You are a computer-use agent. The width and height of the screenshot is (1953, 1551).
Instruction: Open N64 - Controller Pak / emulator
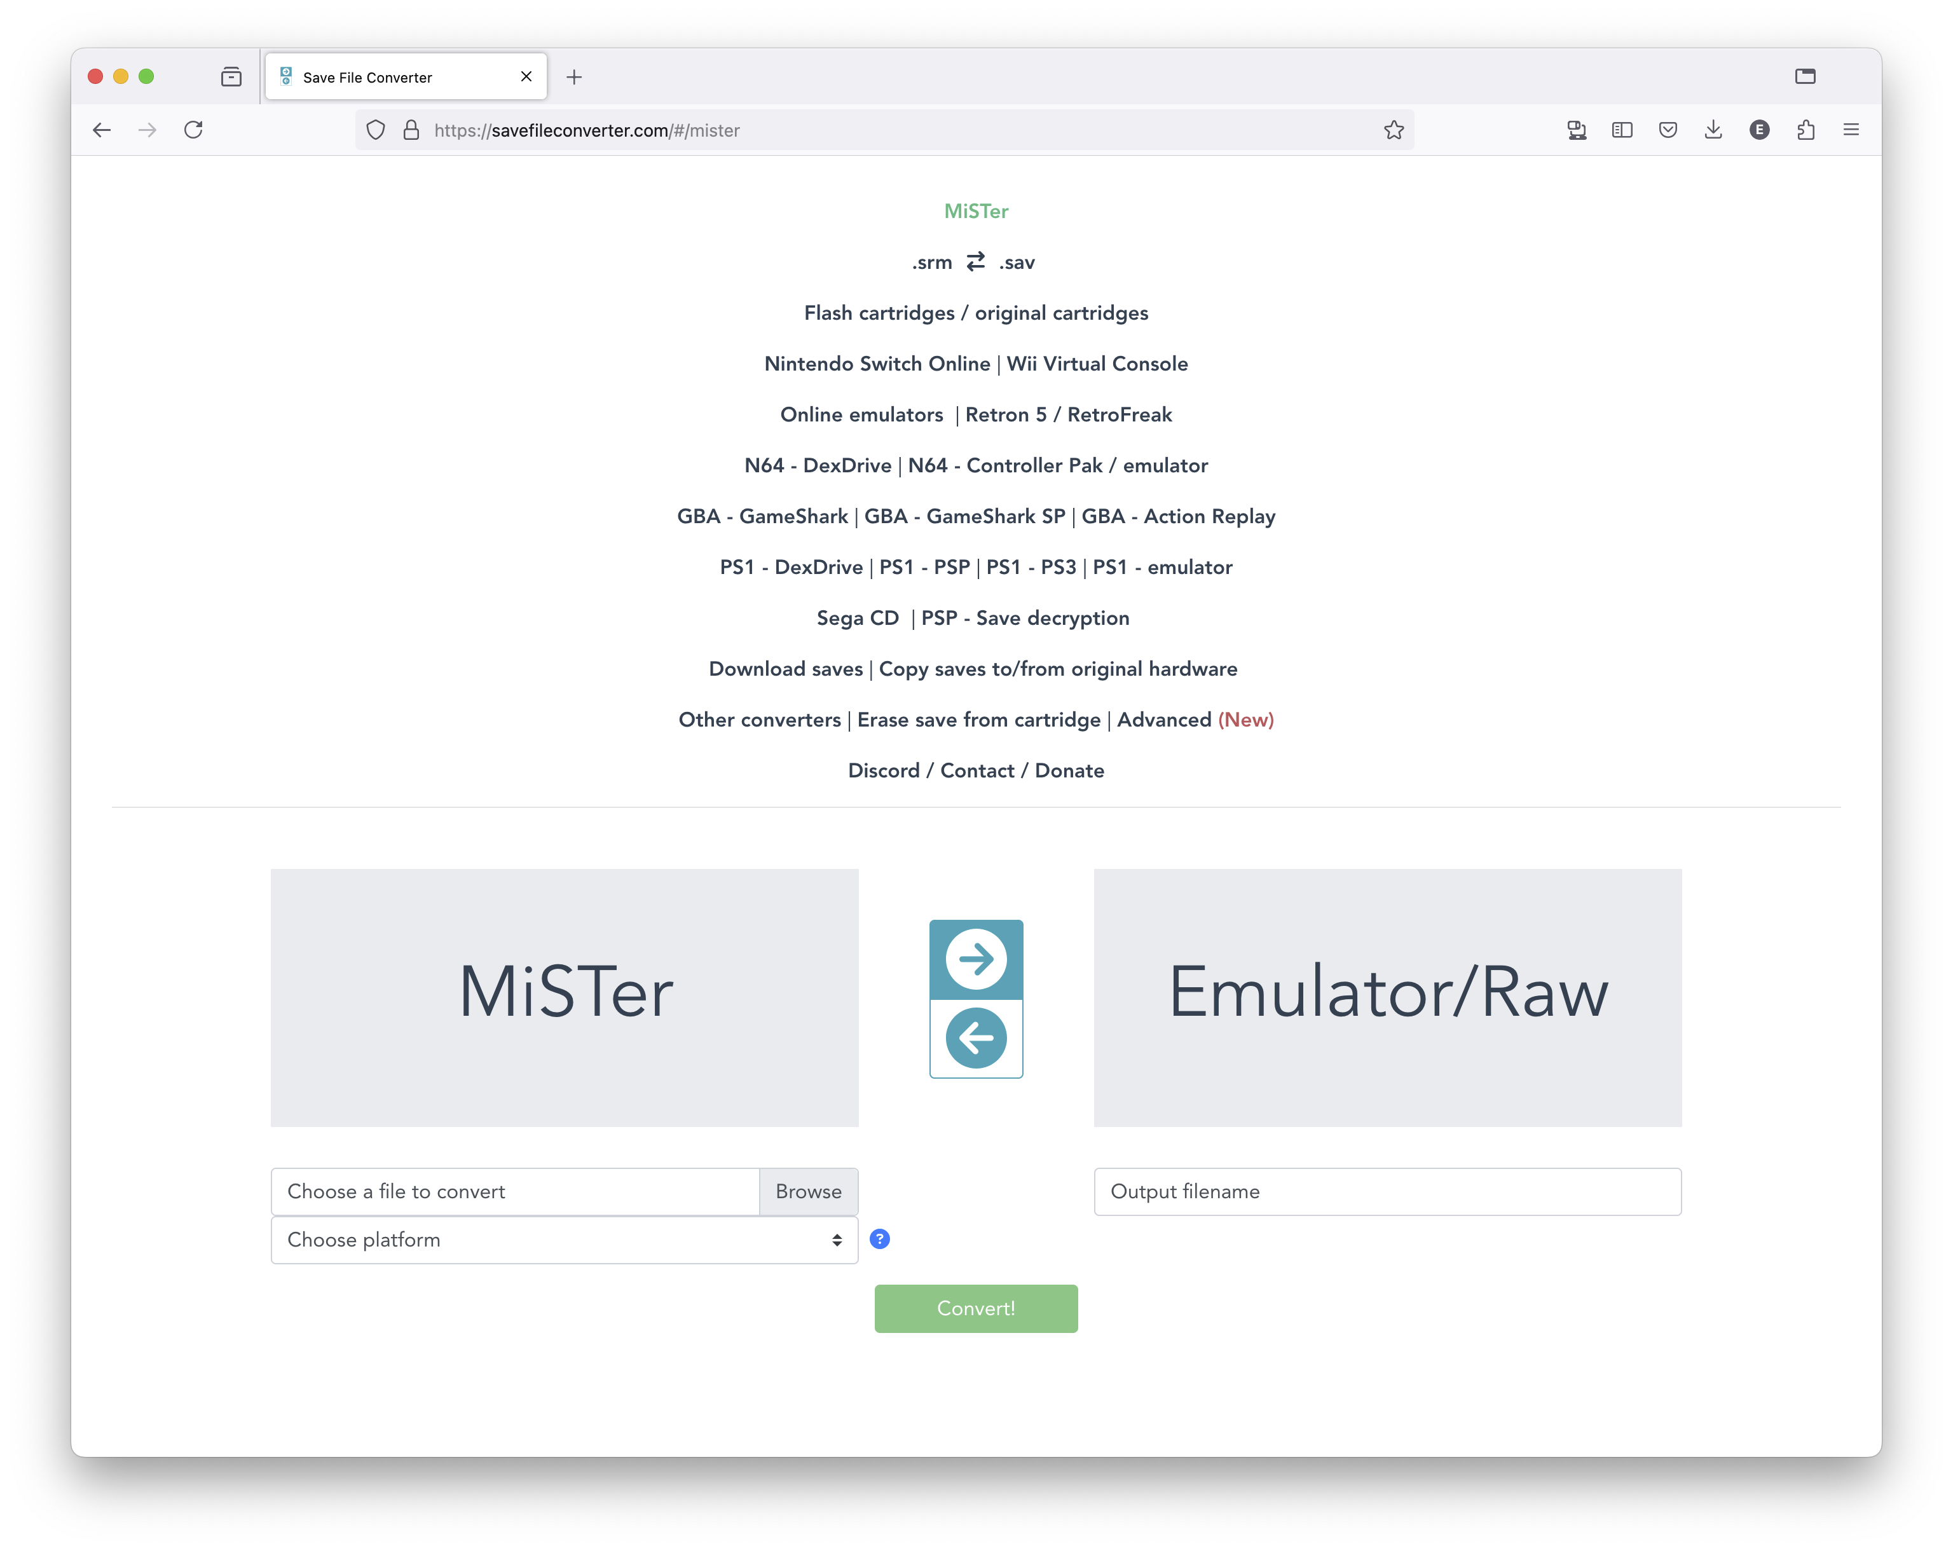1058,465
